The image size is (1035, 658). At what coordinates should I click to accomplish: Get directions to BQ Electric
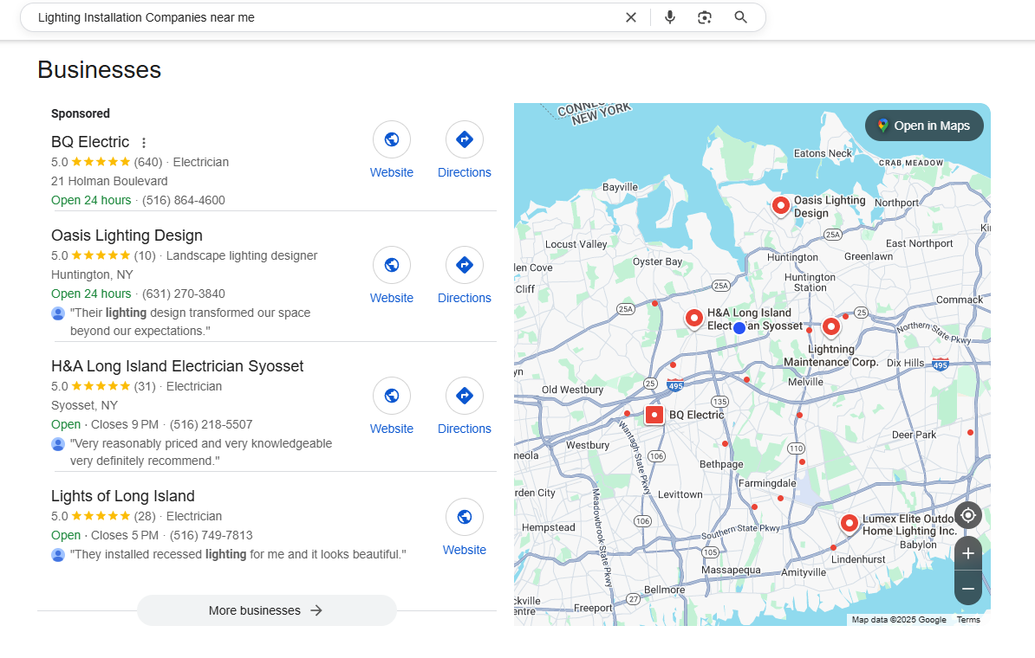[x=465, y=139]
